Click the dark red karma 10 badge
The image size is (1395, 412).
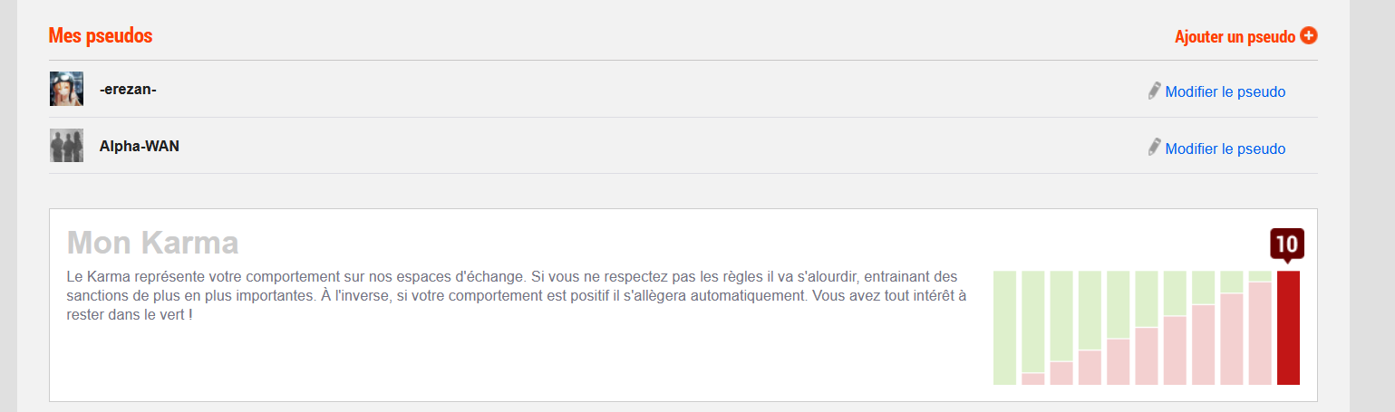(x=1287, y=244)
